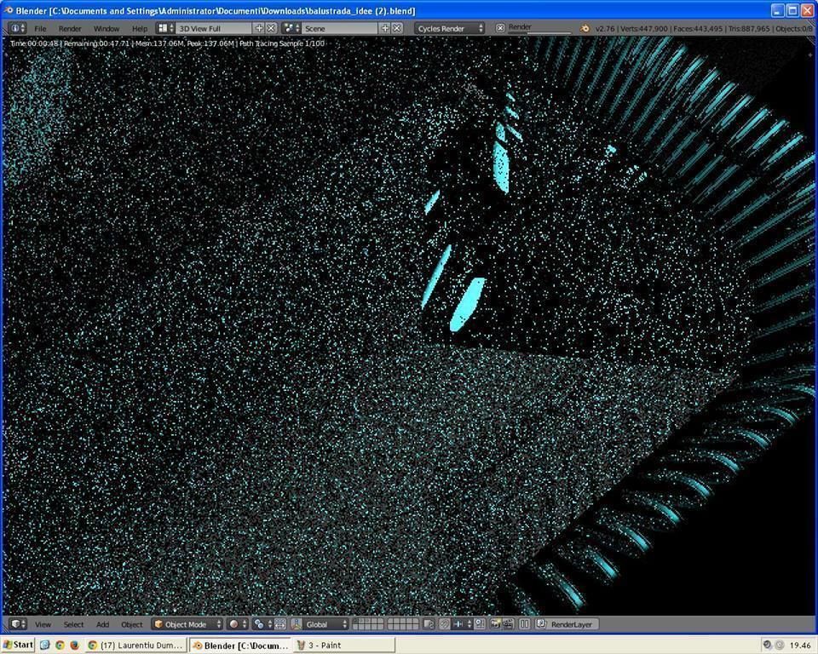
Task: Click the scene browse icon
Action: [x=291, y=28]
